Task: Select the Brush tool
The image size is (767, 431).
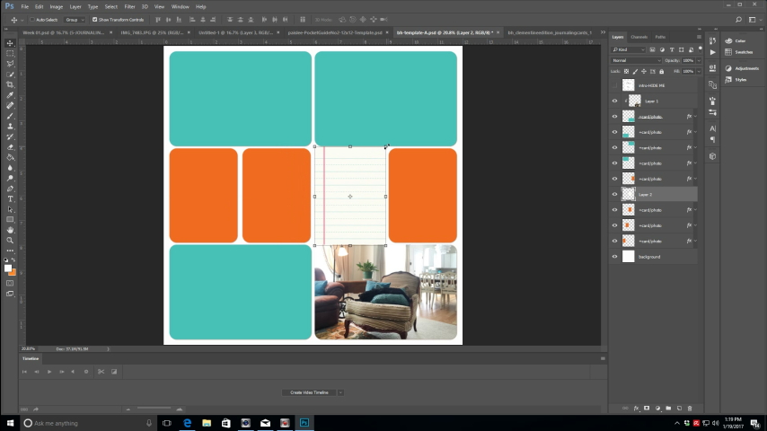Action: 10,116
